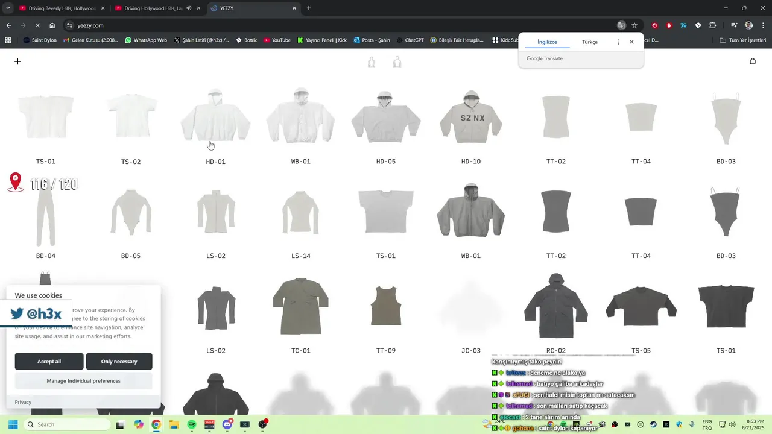Switch to the Driving Hollywood Hills tab
This screenshot has width=772, height=434.
tap(158, 8)
